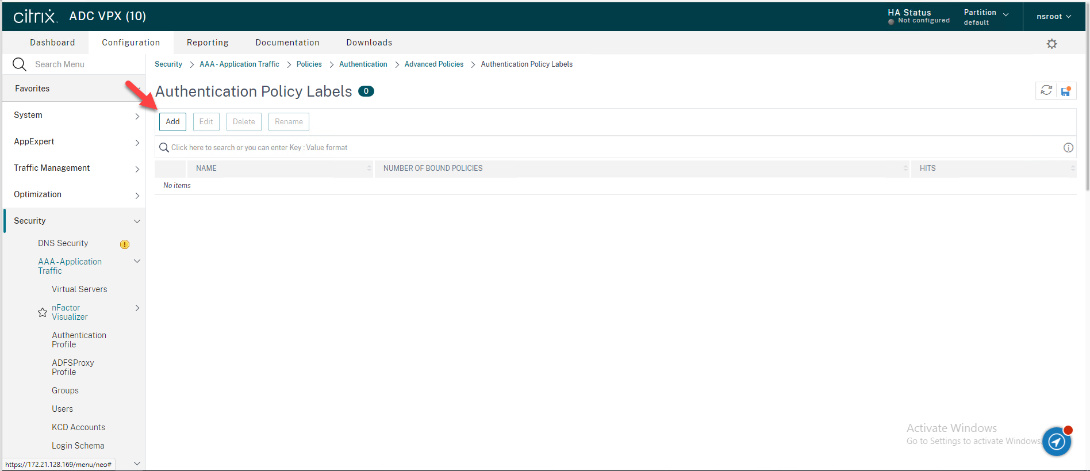Click the DNS Security warning icon
The height and width of the screenshot is (471, 1090).
125,244
